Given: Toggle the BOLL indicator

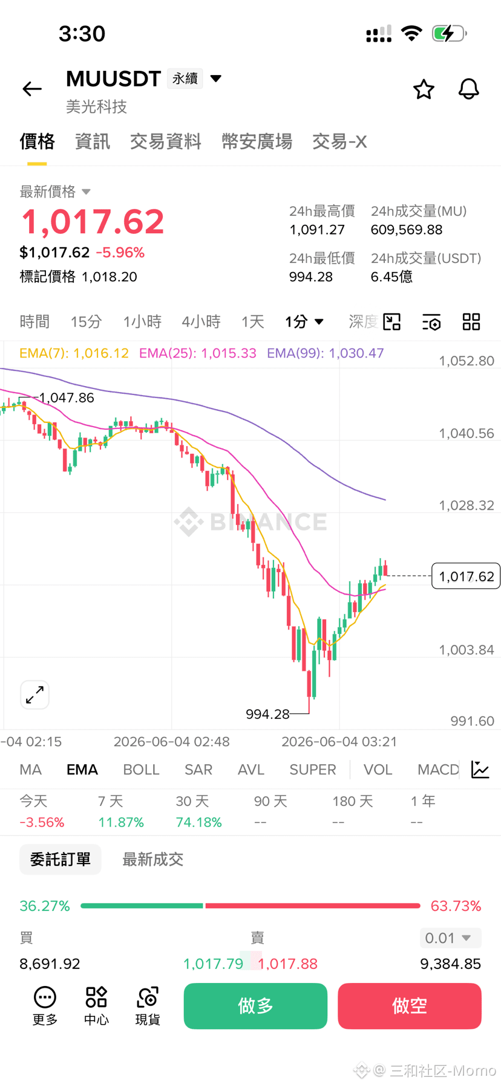Looking at the screenshot, I should 141,770.
